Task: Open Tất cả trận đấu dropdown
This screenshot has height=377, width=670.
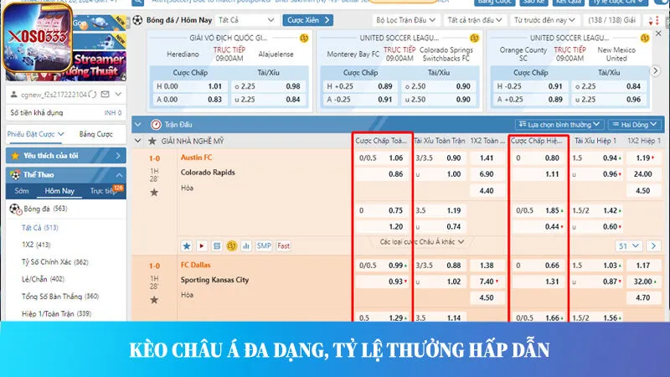Action: 474,20
